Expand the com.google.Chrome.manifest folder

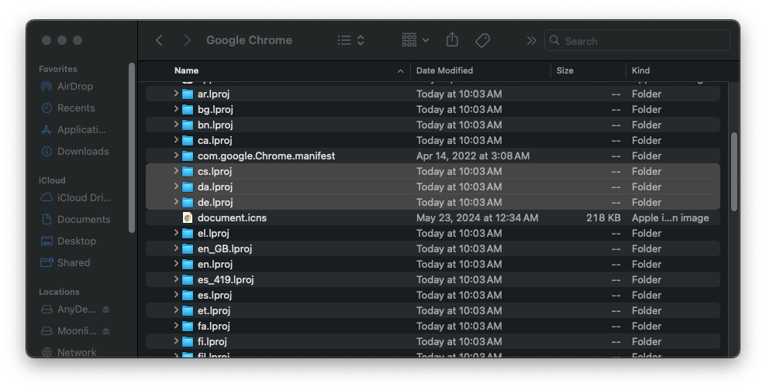(x=176, y=156)
